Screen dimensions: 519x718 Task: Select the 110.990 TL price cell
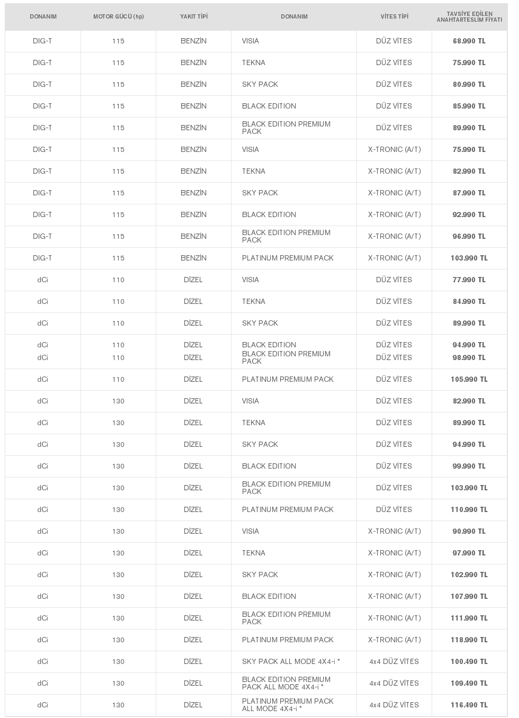coord(469,509)
